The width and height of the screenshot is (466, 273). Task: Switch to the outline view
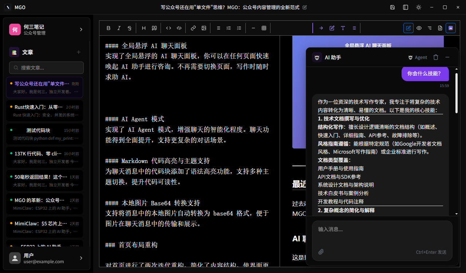click(x=430, y=28)
